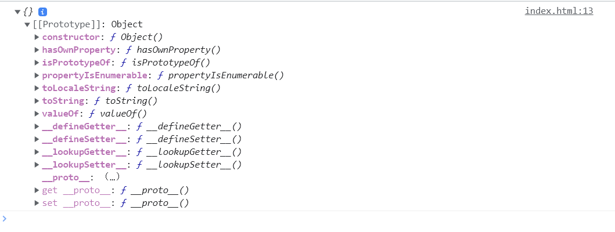The image size is (615, 232).
Task: Expand __defineSetter__ function node
Action: pos(37,139)
